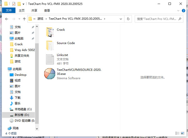188x138 pixels.
Task: Open 音乐 folder in sidebar
Action: (18, 103)
